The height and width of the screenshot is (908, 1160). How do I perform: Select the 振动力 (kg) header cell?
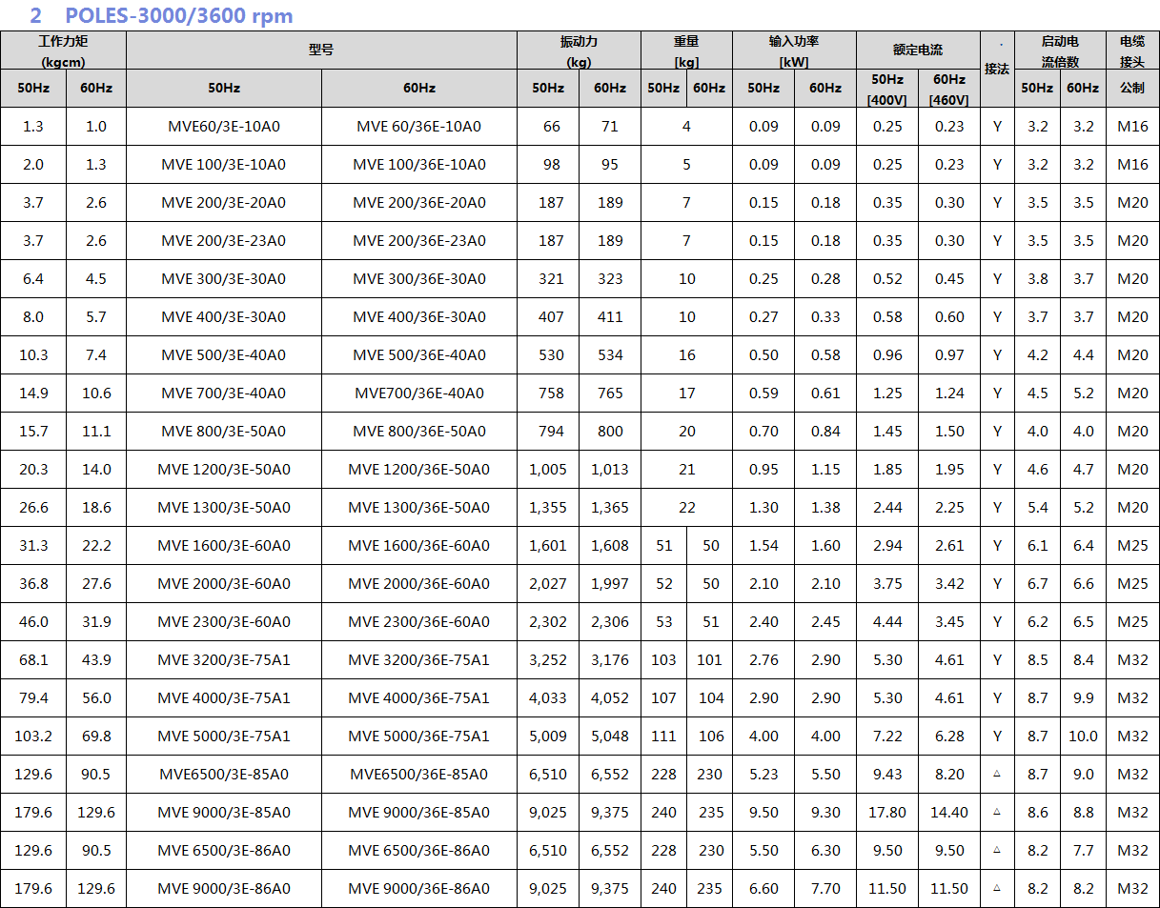pos(579,50)
